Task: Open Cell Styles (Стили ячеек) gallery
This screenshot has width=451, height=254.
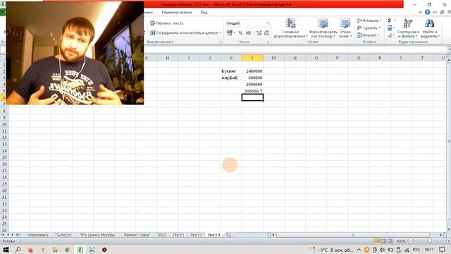Action: [x=345, y=28]
